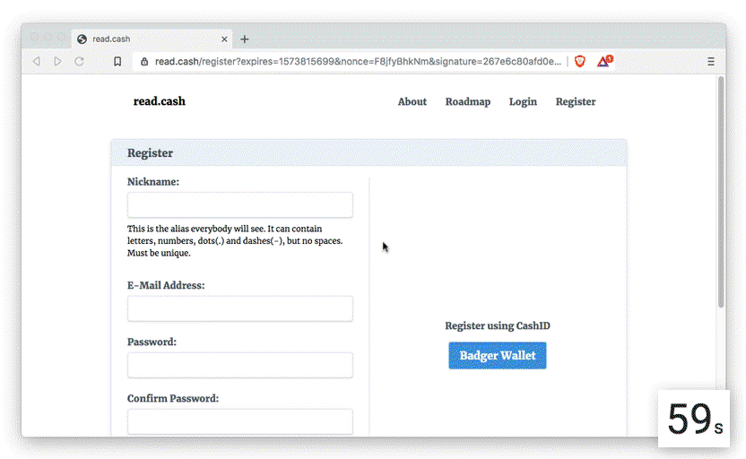
Task: Bookmark this page using bookmark icon
Action: 117,61
